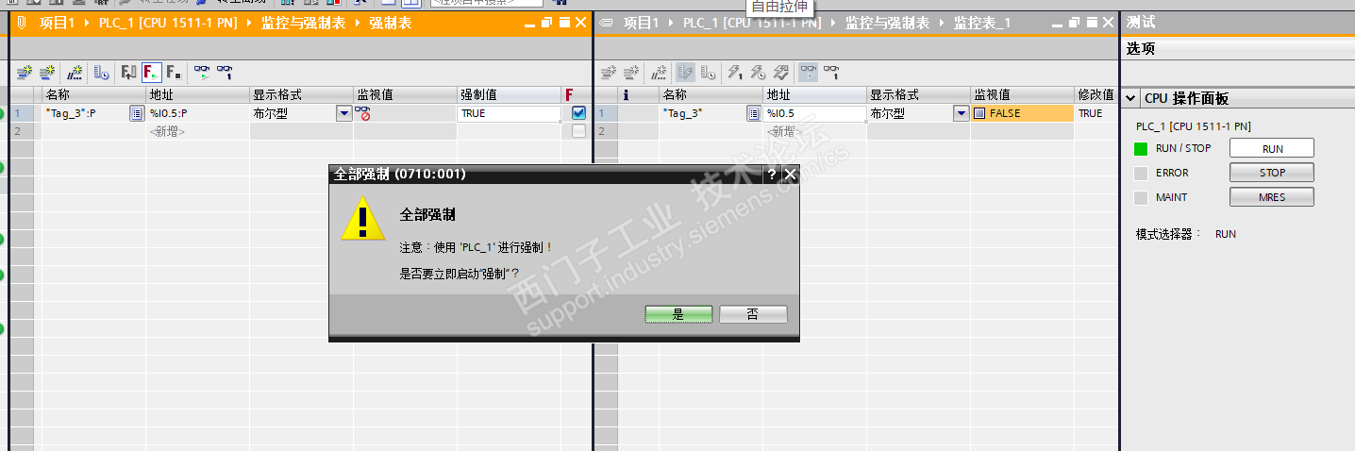Click 是 to start forcing
The image size is (1355, 451).
click(678, 314)
